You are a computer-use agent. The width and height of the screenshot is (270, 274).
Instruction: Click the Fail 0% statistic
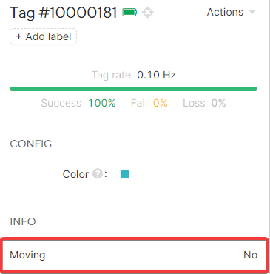click(149, 103)
